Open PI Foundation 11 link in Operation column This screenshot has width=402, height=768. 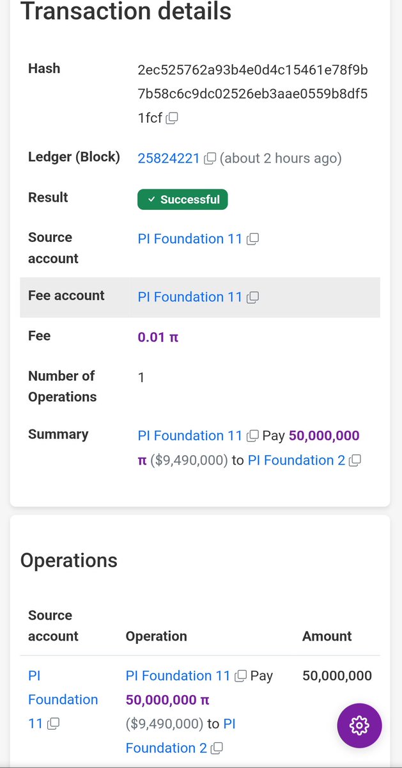point(178,676)
